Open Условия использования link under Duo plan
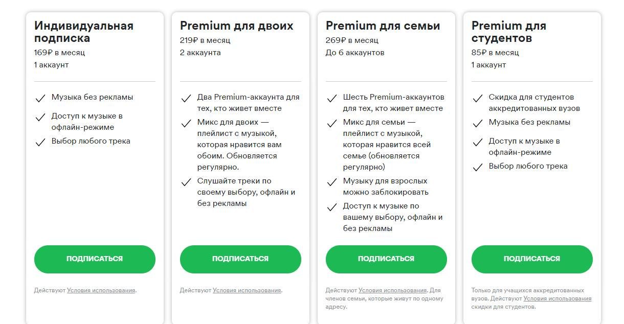 click(247, 290)
